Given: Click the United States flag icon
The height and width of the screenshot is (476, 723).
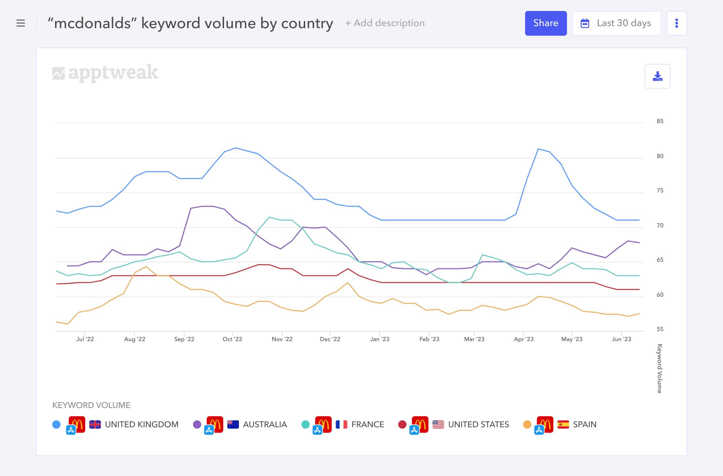Looking at the screenshot, I should click(x=438, y=424).
